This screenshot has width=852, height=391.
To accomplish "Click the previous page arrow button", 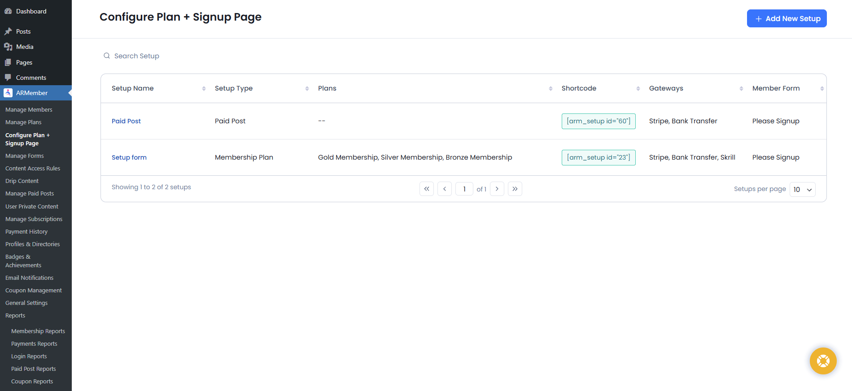I will pyautogui.click(x=445, y=189).
